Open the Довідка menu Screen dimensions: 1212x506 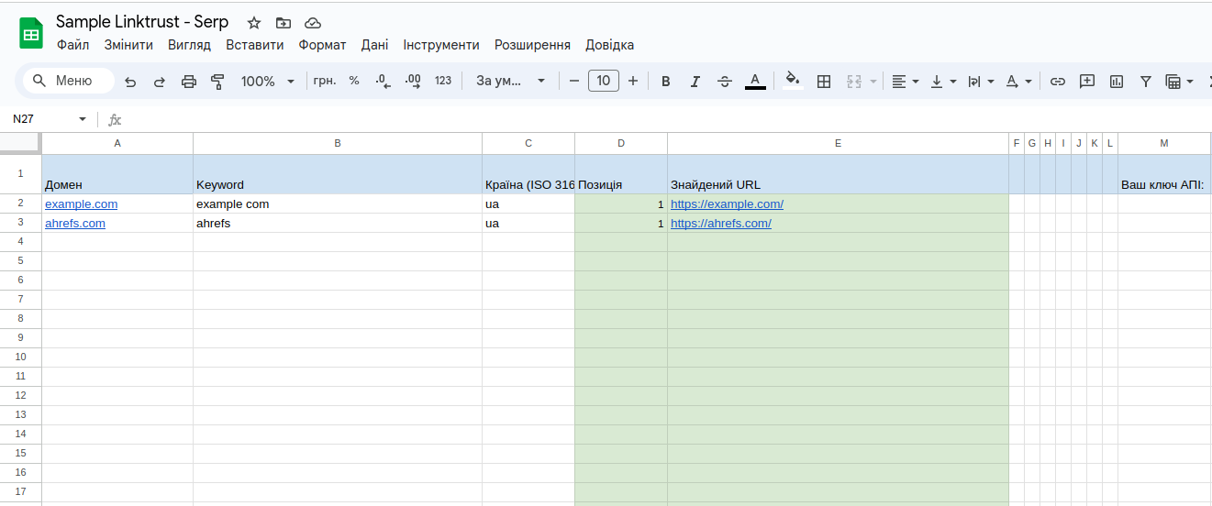[609, 45]
